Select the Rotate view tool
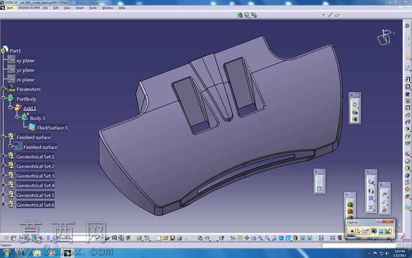 (253, 238)
